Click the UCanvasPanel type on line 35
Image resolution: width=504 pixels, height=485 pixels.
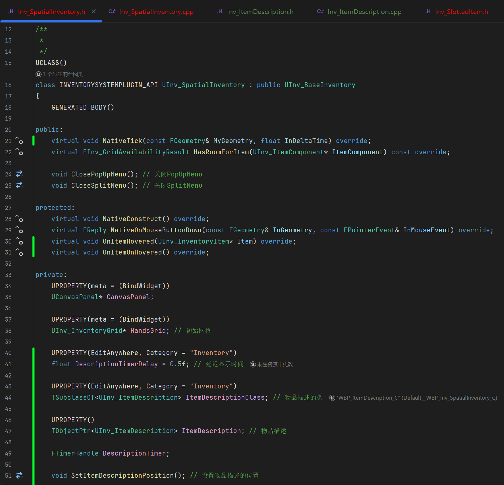coord(75,297)
